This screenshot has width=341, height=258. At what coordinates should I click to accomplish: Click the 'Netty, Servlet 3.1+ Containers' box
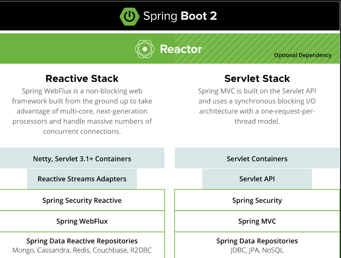click(82, 158)
